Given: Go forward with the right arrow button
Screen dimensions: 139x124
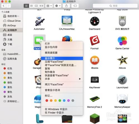Looking at the screenshot, I should click(x=8, y=6).
